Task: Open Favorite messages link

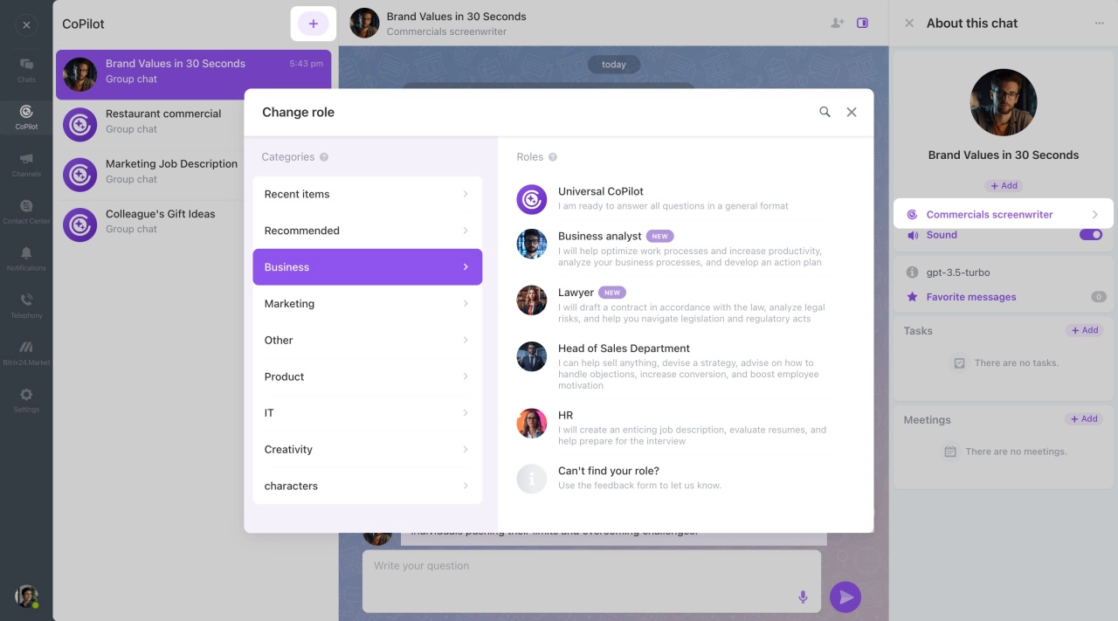Action: click(x=970, y=297)
